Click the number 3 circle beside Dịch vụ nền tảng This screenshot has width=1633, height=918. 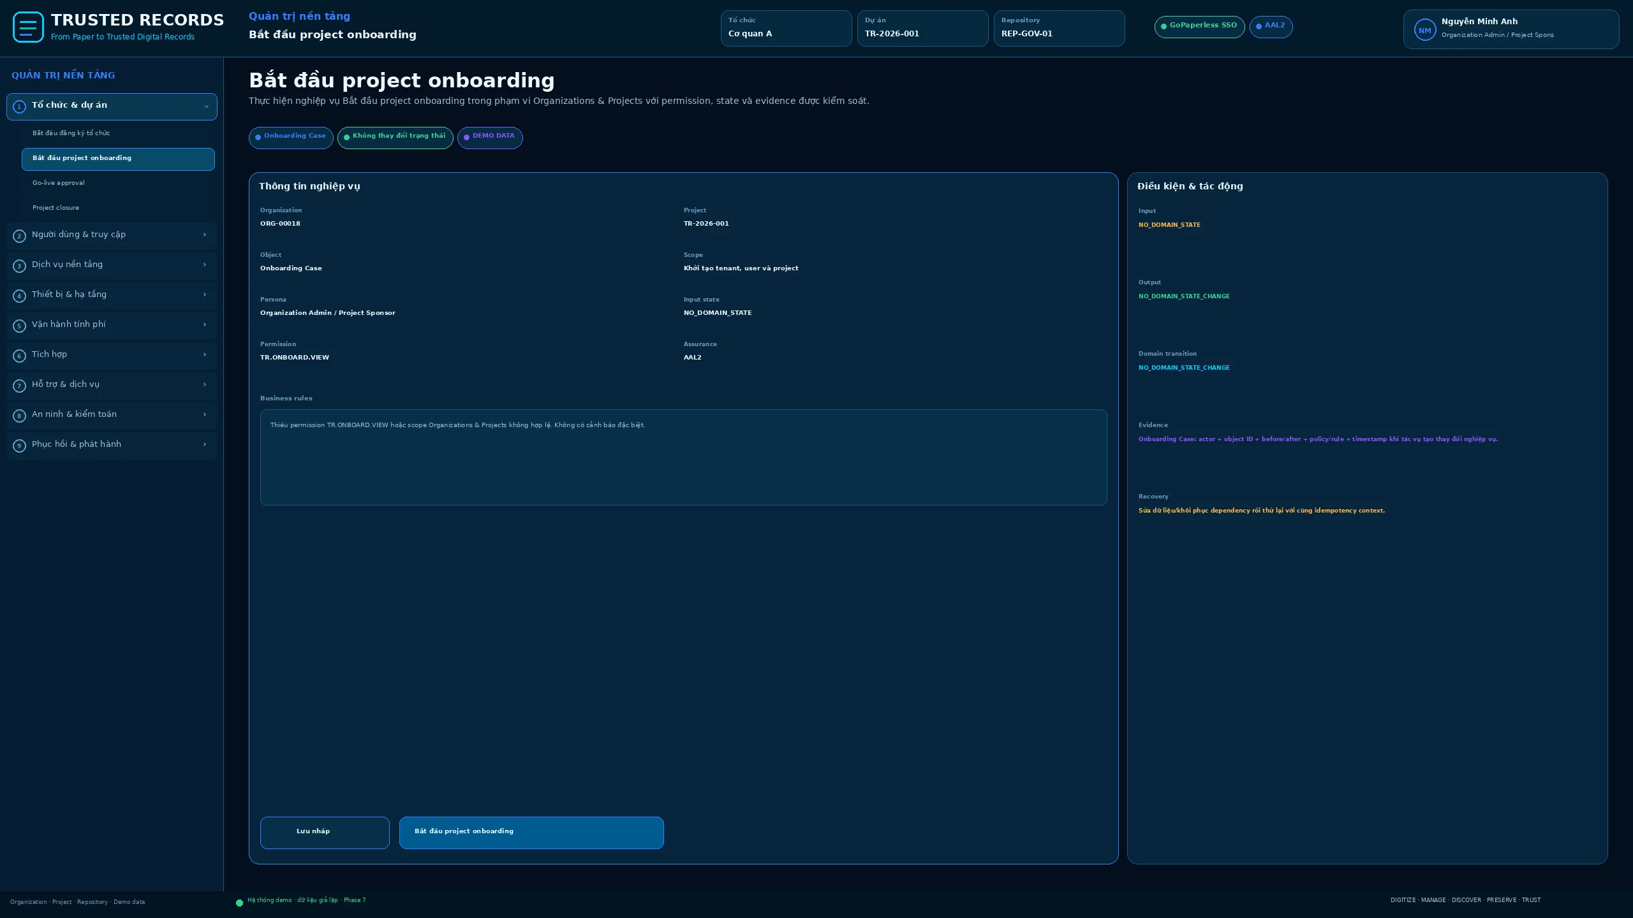click(19, 266)
